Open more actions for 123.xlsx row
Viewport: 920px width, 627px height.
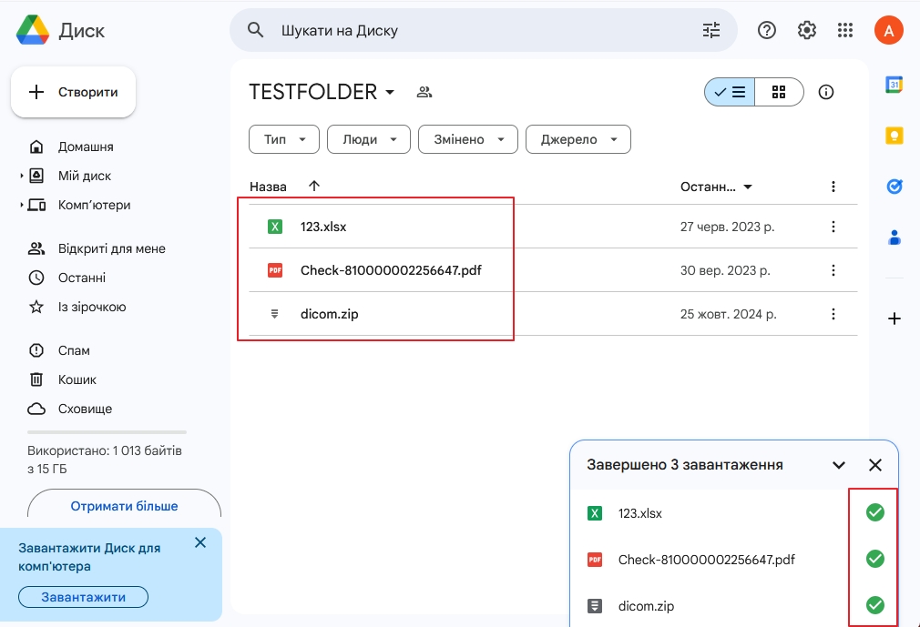(x=833, y=227)
